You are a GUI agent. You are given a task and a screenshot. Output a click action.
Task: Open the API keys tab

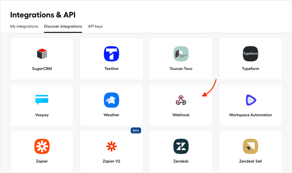tap(95, 26)
